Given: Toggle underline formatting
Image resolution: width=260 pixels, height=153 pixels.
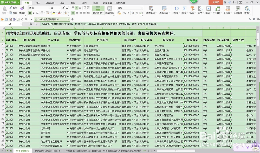Looking at the screenshot, I should coord(37,13).
